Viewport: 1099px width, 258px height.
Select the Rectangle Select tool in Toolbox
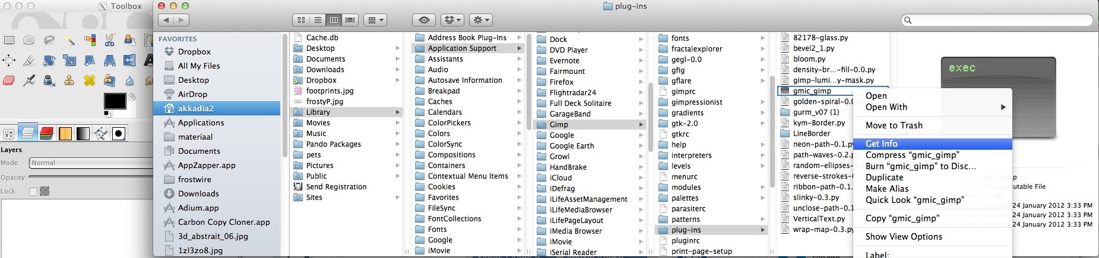coord(9,40)
